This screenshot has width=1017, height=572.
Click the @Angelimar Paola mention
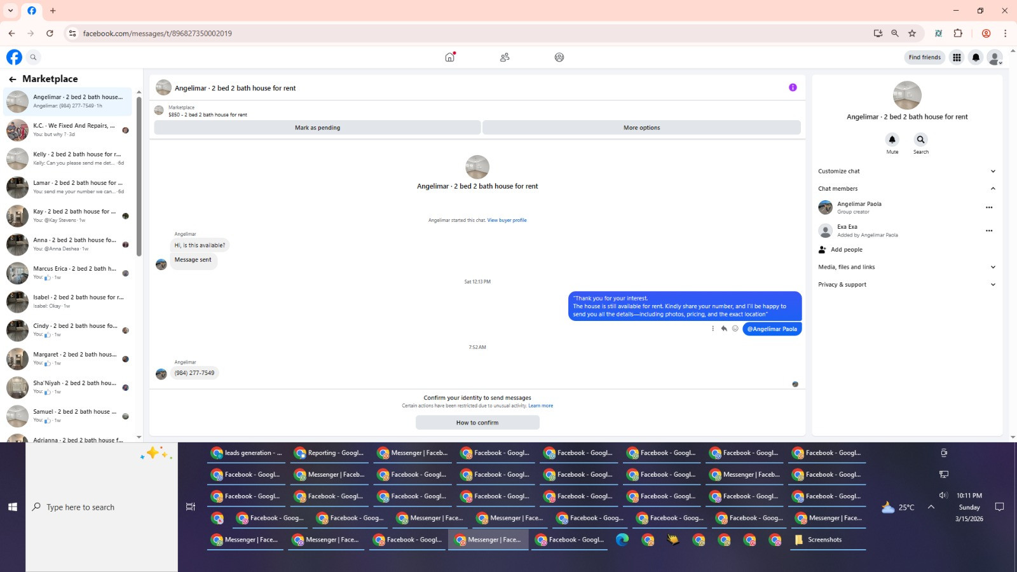[772, 329]
